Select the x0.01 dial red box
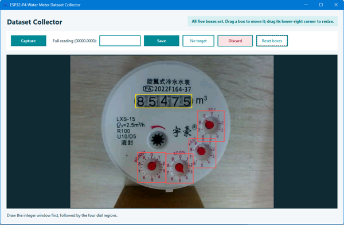The image size is (344, 225). pos(202,153)
